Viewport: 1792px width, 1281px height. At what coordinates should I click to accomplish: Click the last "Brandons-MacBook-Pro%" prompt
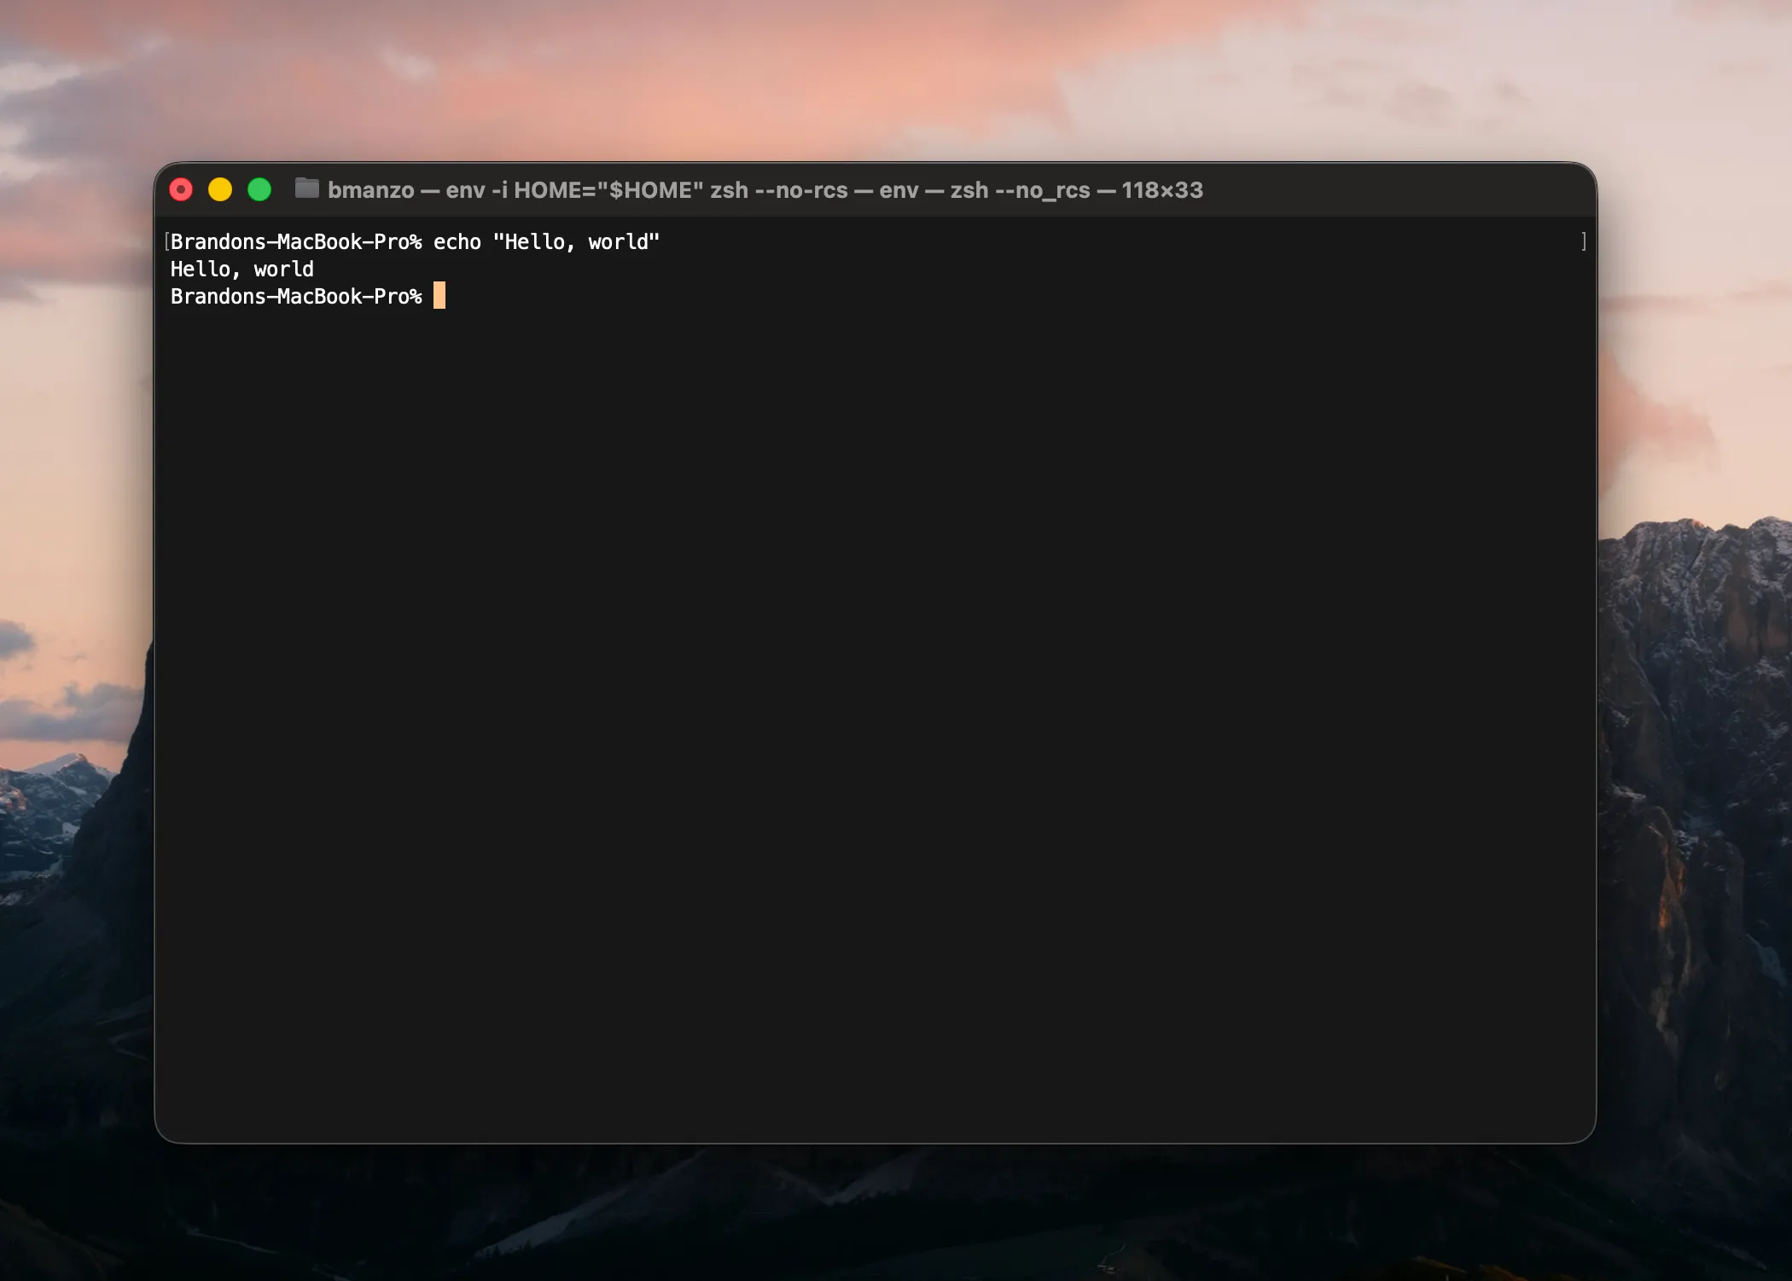point(295,297)
